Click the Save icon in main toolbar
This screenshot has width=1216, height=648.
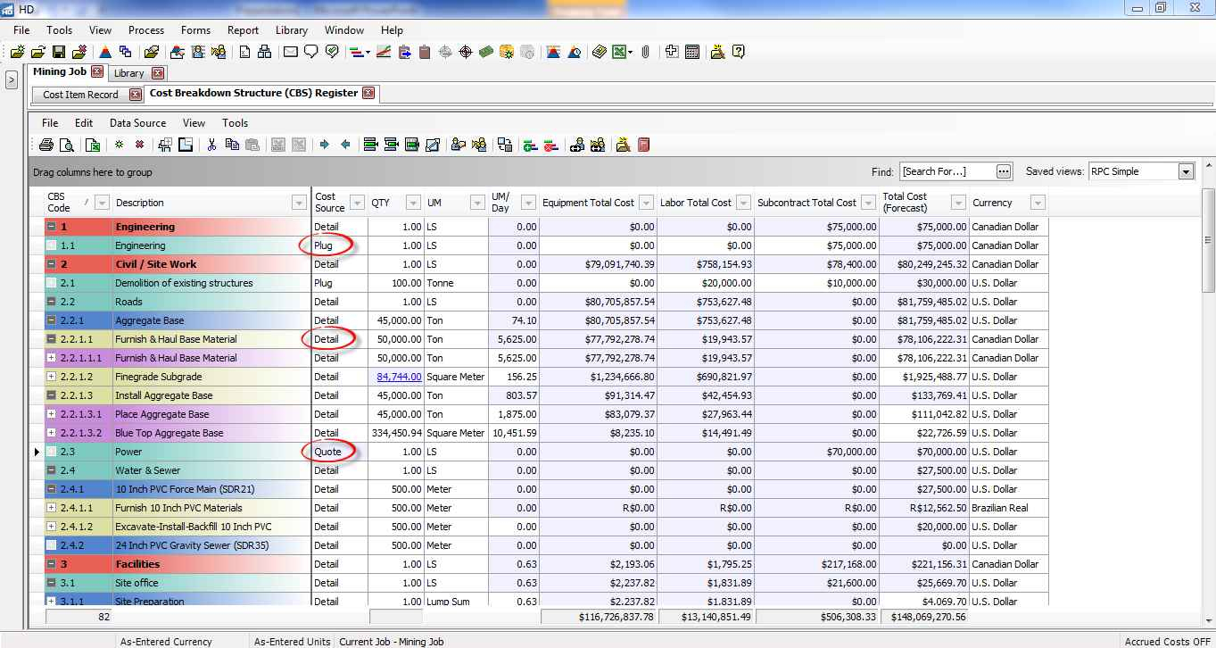tap(59, 53)
